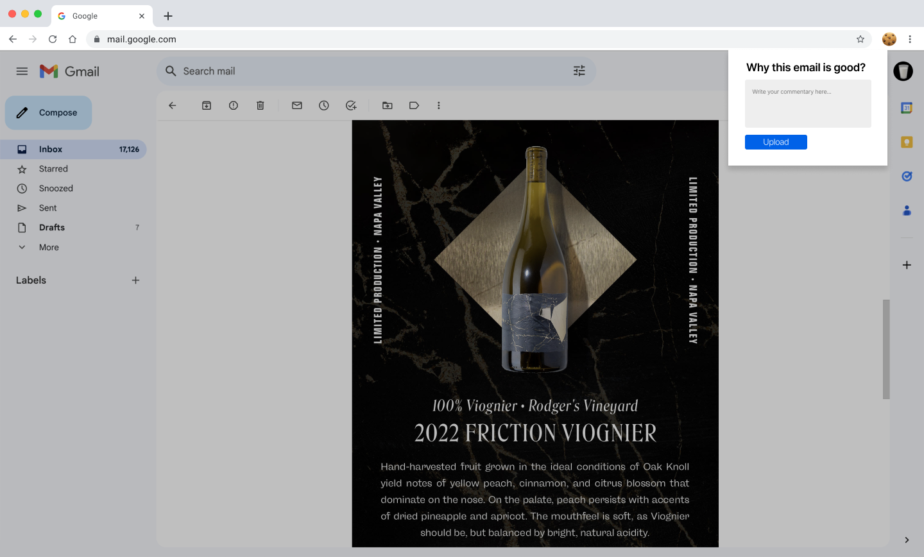
Task: Open the browser three-dot menu
Action: (910, 39)
